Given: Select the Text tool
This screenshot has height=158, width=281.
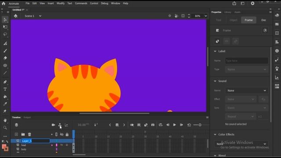Looking at the screenshot, I should point(5,89).
